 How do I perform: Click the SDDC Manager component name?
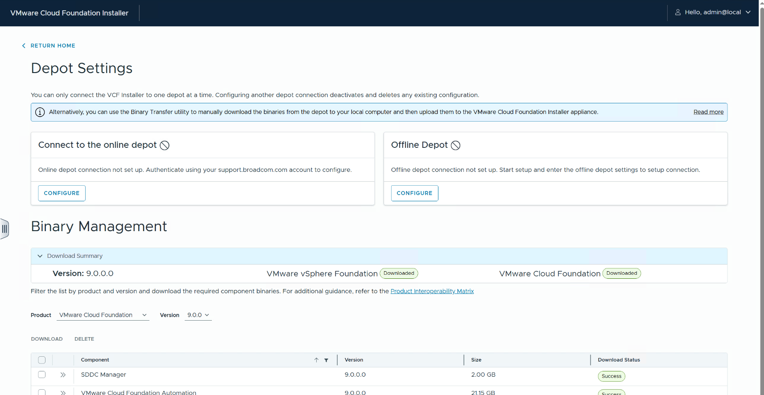click(x=103, y=375)
